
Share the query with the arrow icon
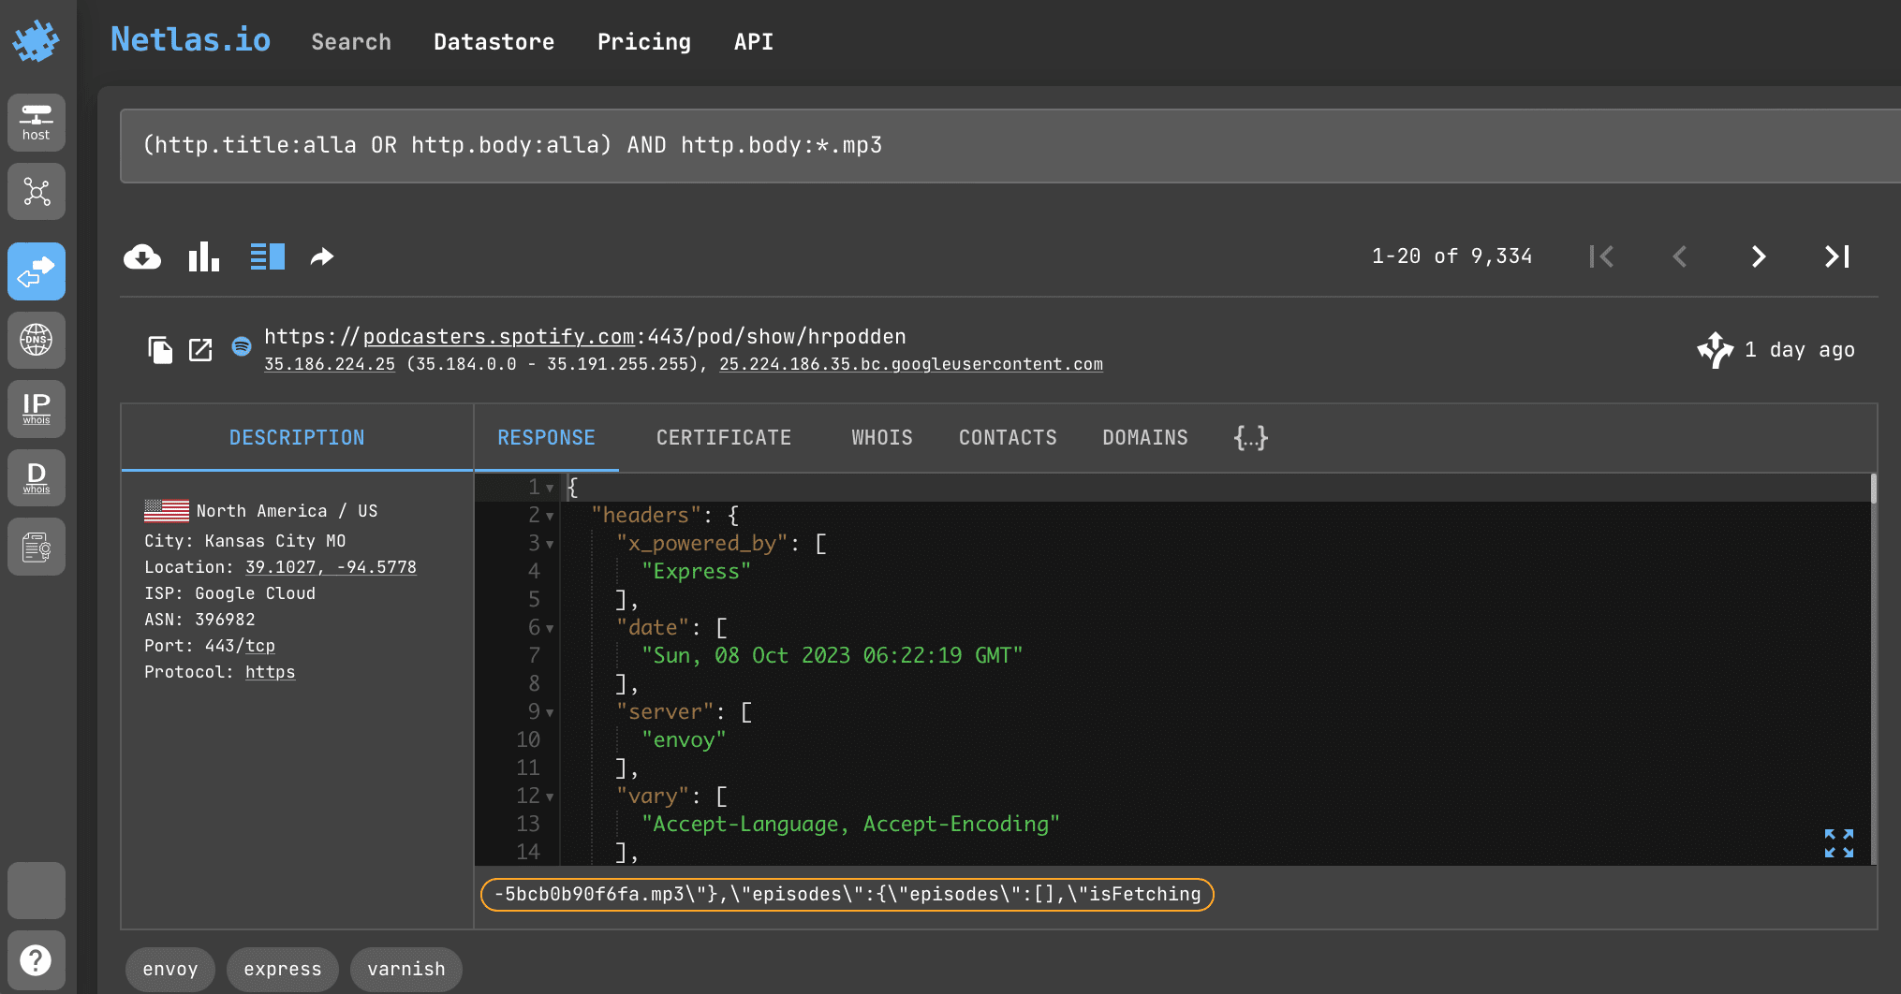tap(322, 256)
